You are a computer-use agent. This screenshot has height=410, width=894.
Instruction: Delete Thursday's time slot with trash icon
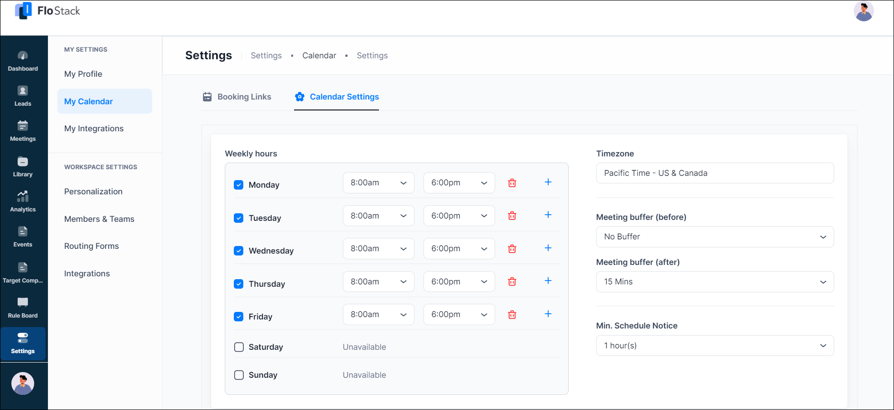tap(512, 282)
